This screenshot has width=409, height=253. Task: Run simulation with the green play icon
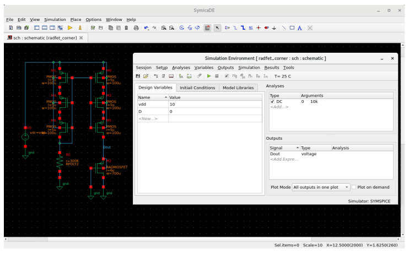pyautogui.click(x=209, y=76)
